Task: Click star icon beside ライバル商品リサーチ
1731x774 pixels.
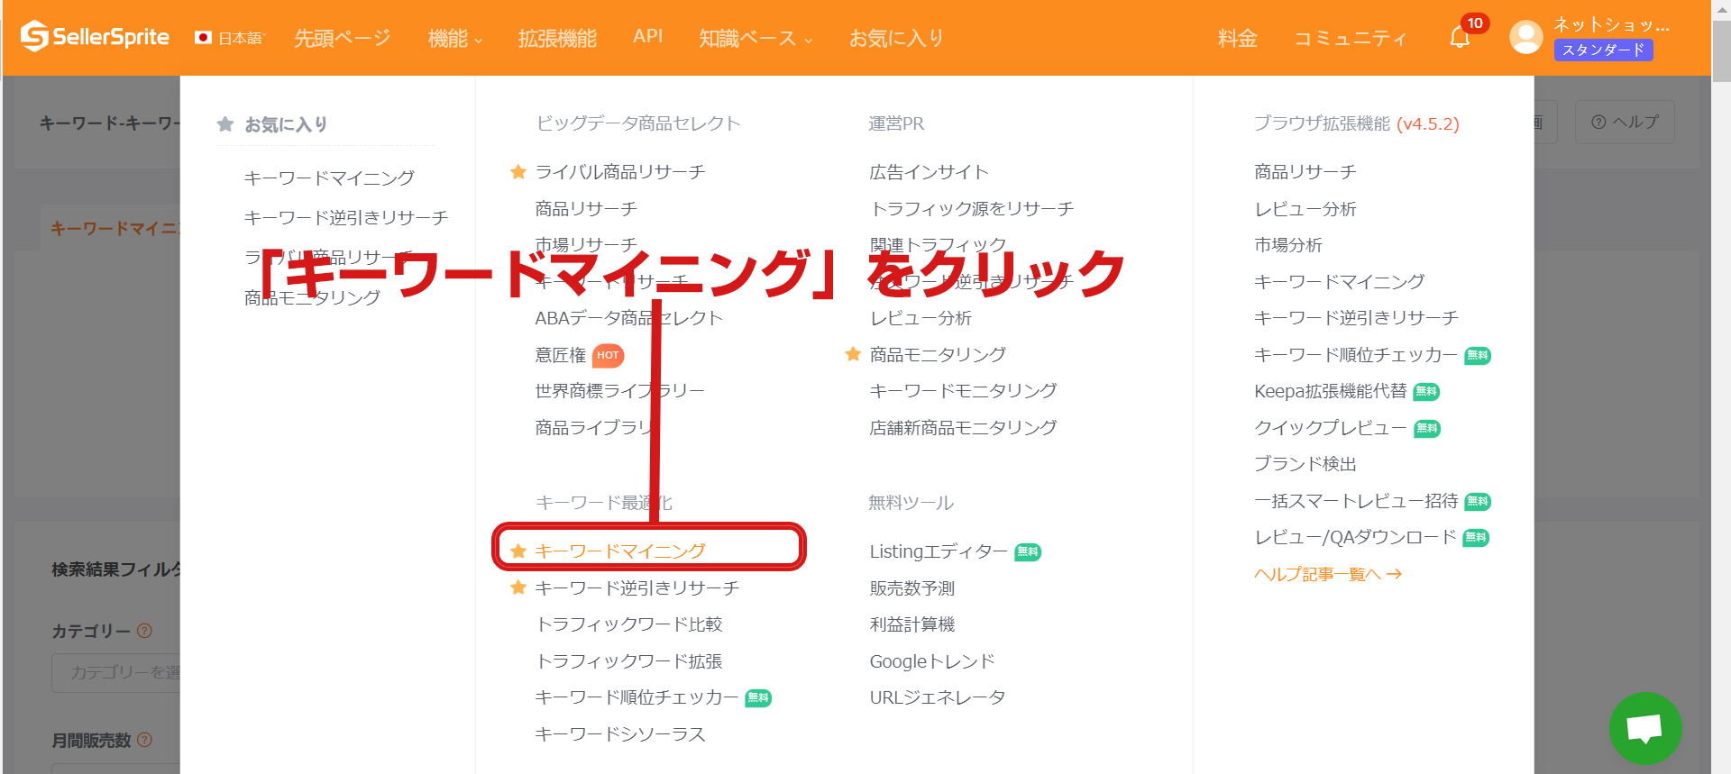Action: (x=518, y=171)
